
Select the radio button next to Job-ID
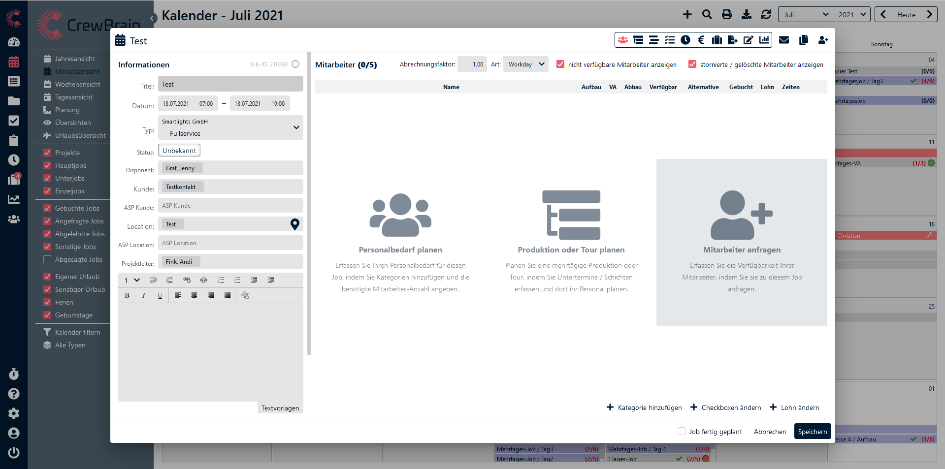coord(295,64)
